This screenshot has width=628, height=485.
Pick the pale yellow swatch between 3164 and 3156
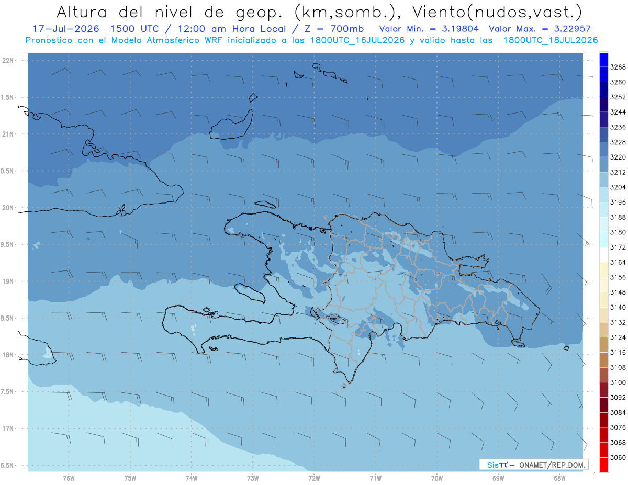click(x=603, y=269)
